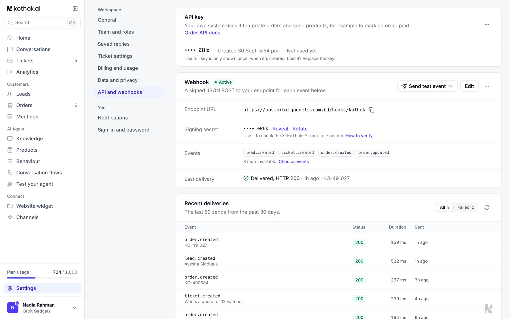Copy the endpoint URL
The width and height of the screenshot is (510, 319).
[371, 110]
